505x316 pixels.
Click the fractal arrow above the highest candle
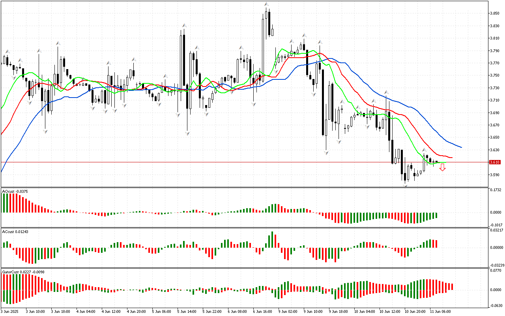pos(267,4)
